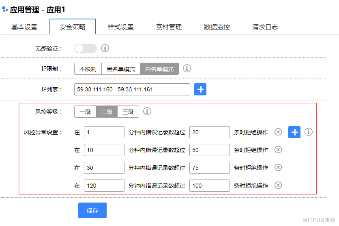
Task: Select 黑名单模式 IP restriction
Action: pyautogui.click(x=121, y=69)
